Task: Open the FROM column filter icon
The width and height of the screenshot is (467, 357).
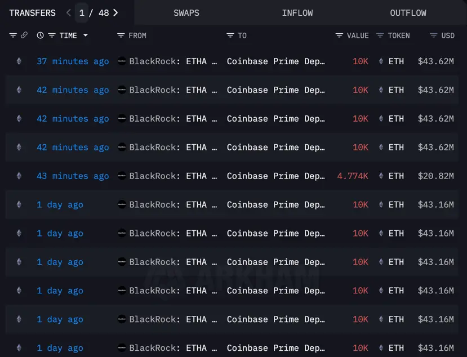Action: click(x=121, y=35)
